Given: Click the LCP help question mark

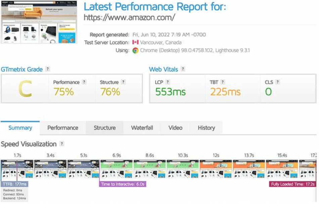Looking at the screenshot, I should point(168,82).
